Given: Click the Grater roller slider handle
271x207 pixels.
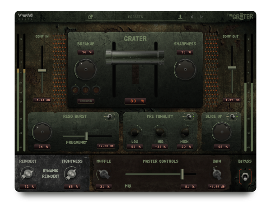Looking at the screenshot, I should click(x=135, y=58).
